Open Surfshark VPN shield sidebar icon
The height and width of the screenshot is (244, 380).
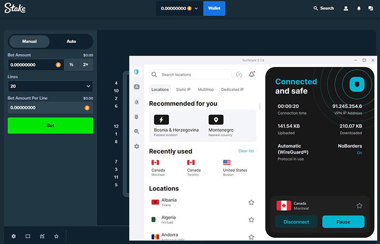coord(136,72)
